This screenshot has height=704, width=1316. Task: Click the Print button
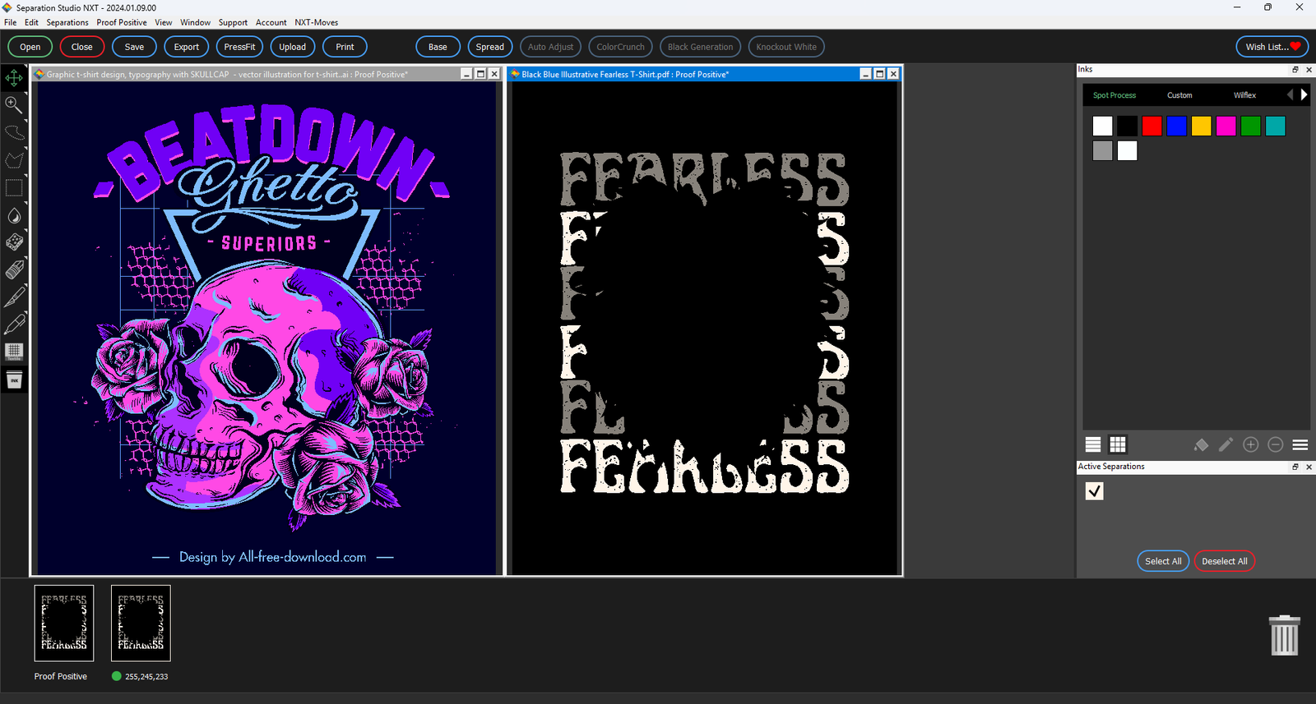coord(345,47)
